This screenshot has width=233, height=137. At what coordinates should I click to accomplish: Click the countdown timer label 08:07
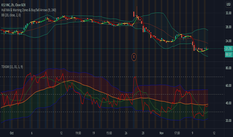229,55
